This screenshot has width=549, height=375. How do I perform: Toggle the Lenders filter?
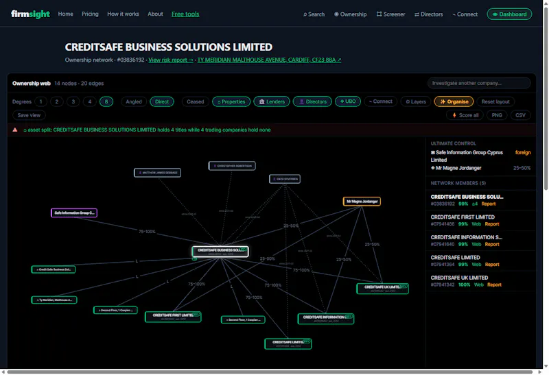pyautogui.click(x=272, y=101)
